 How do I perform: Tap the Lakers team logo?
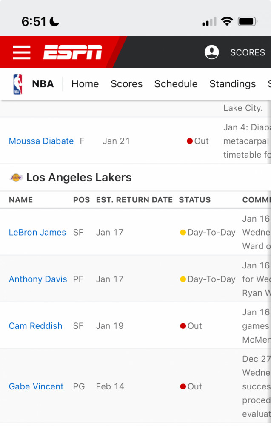coord(16,178)
